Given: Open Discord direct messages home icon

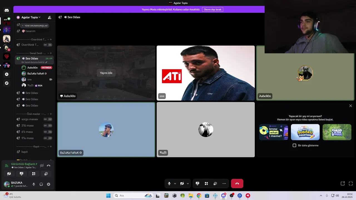Looking at the screenshot, I should coord(7,10).
